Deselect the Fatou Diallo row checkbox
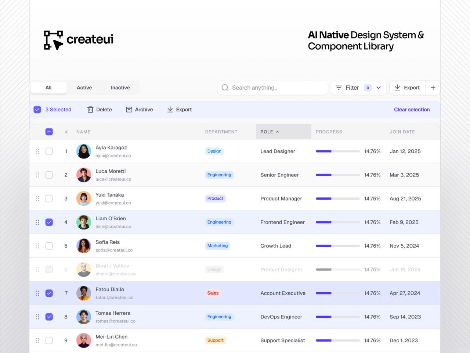This screenshot has width=470, height=353. tap(49, 293)
